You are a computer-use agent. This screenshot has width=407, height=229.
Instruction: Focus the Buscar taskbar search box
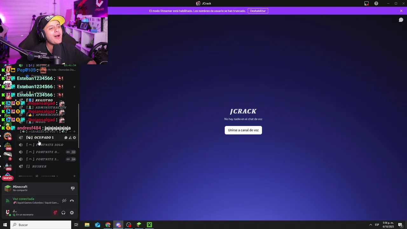[x=41, y=225]
